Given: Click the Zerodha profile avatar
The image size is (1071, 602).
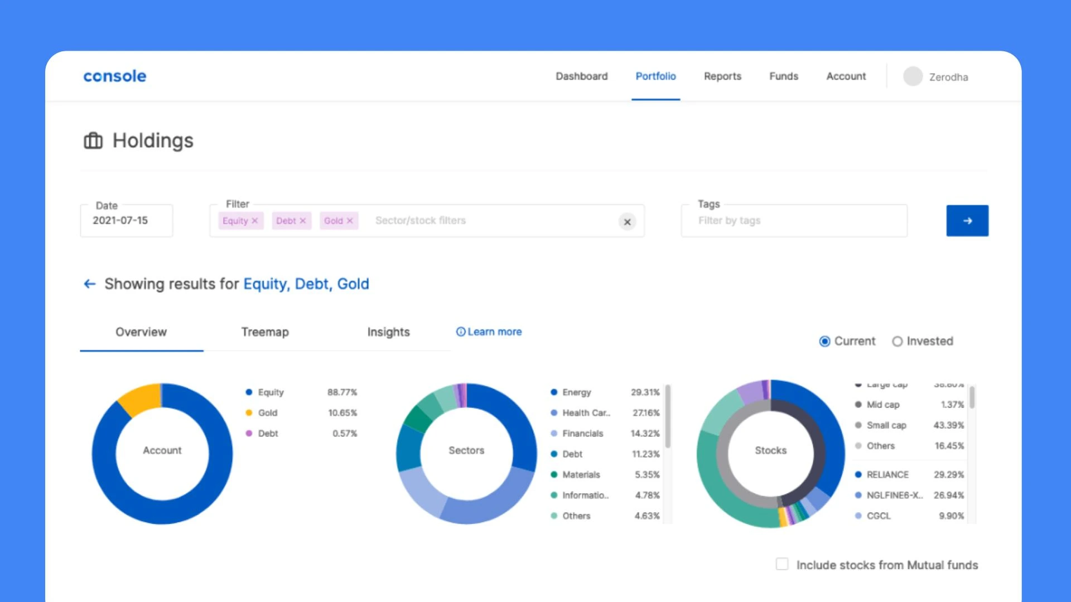Looking at the screenshot, I should coord(913,76).
